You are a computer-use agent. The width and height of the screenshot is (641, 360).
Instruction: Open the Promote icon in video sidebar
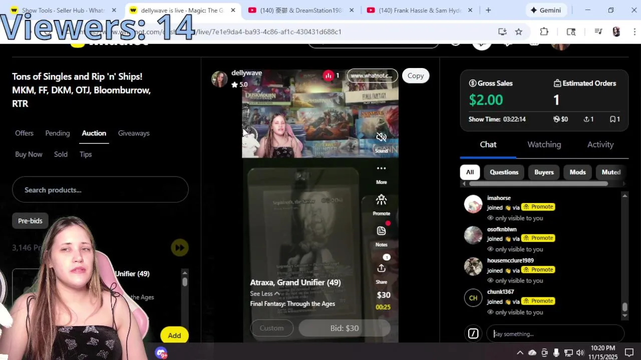point(381,200)
